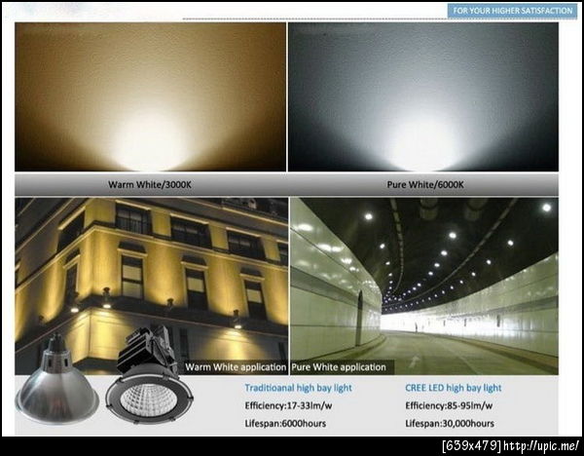This screenshot has height=456, width=584.
Task: Click 'Efficiency:85-95lm/w' text
Action: [x=449, y=405]
